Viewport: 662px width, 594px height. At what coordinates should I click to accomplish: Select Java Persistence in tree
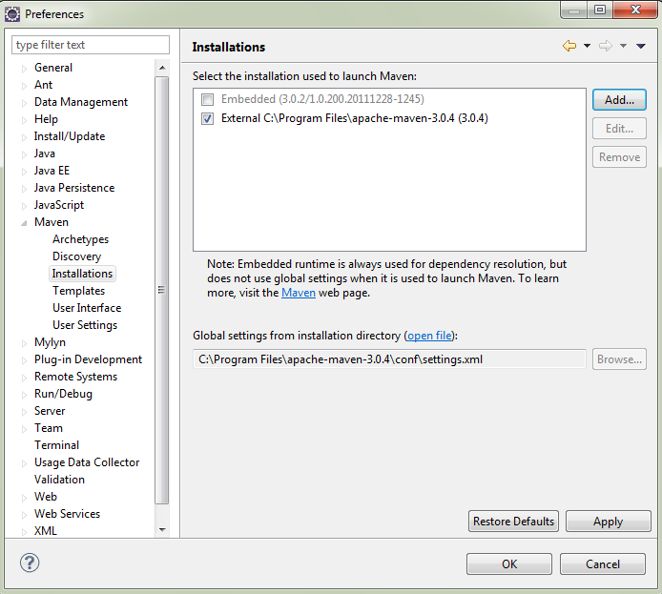(x=74, y=188)
